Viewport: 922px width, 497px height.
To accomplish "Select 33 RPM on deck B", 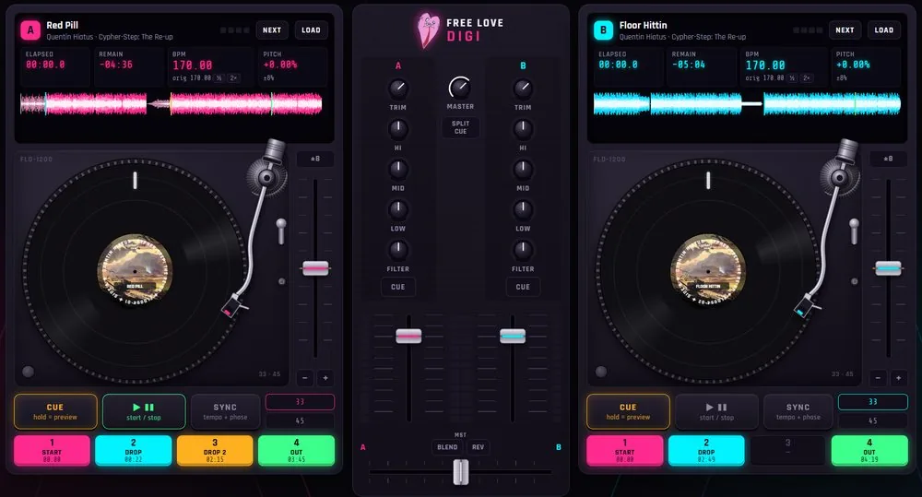I will click(872, 402).
